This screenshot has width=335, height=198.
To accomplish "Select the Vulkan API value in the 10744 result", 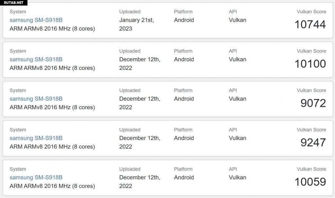I will tap(238, 20).
